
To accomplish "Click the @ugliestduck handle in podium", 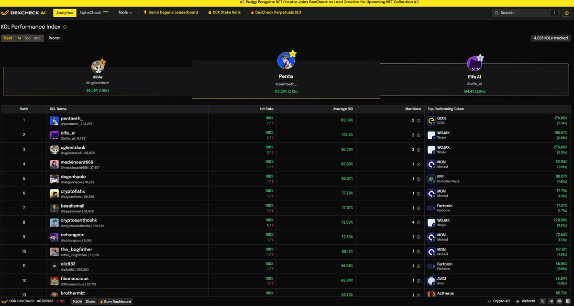I will (98, 83).
